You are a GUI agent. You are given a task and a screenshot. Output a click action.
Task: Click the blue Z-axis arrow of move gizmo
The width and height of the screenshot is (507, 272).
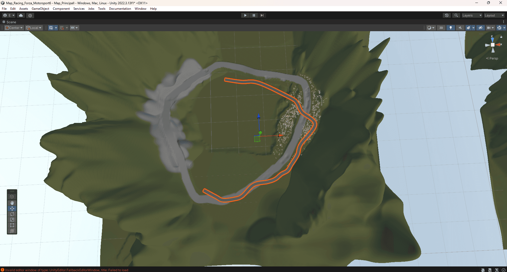pos(259,116)
